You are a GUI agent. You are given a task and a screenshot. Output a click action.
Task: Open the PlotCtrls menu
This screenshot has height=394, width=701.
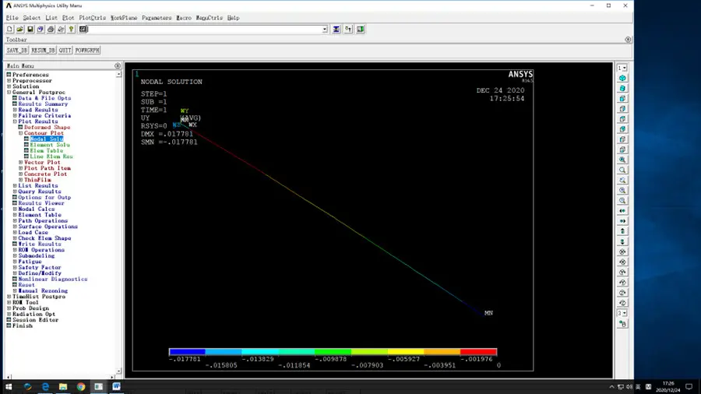coord(93,18)
